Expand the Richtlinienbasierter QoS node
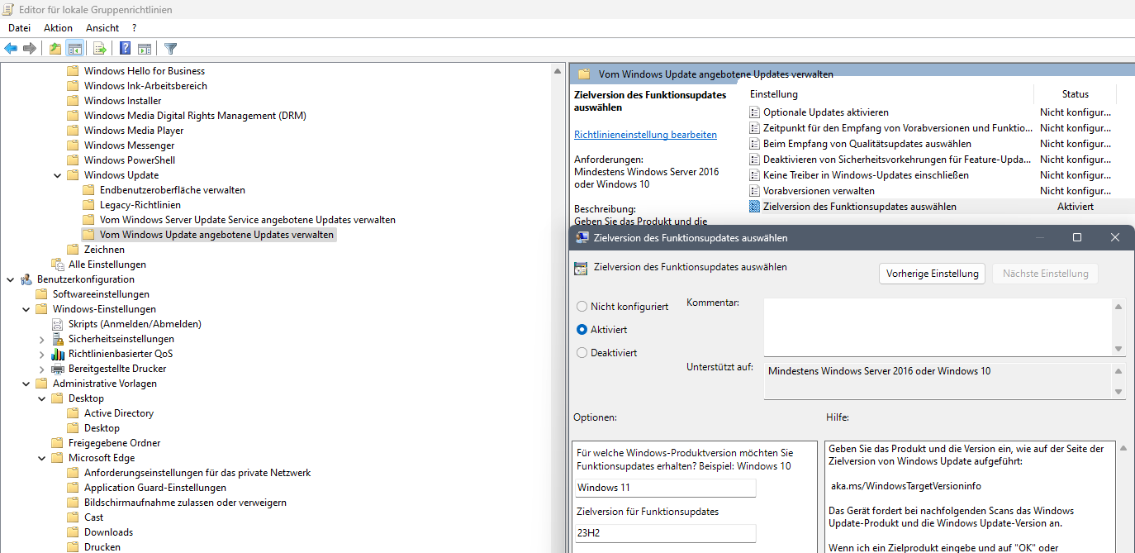The width and height of the screenshot is (1135, 553). (x=41, y=354)
